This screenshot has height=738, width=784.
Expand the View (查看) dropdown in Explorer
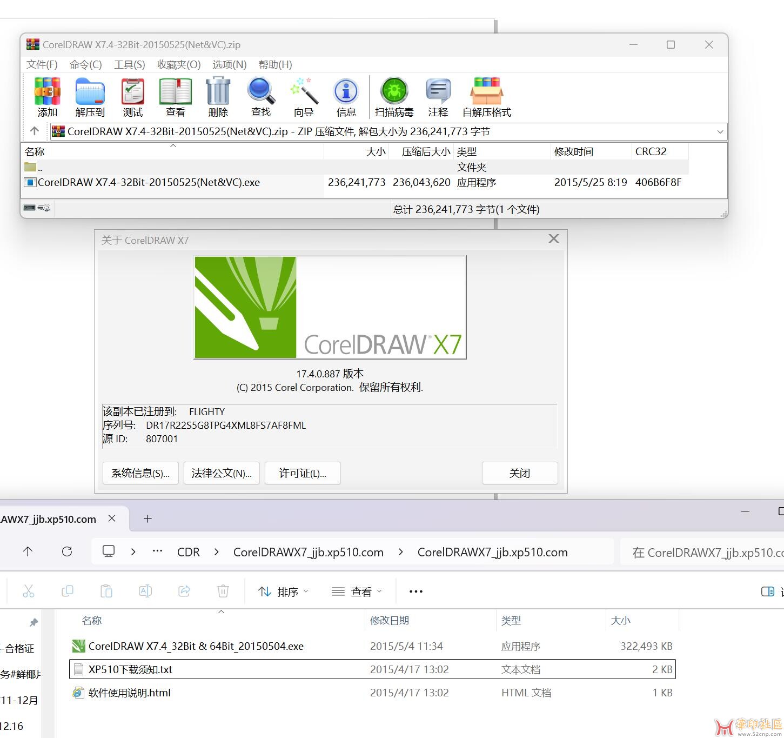pyautogui.click(x=357, y=591)
